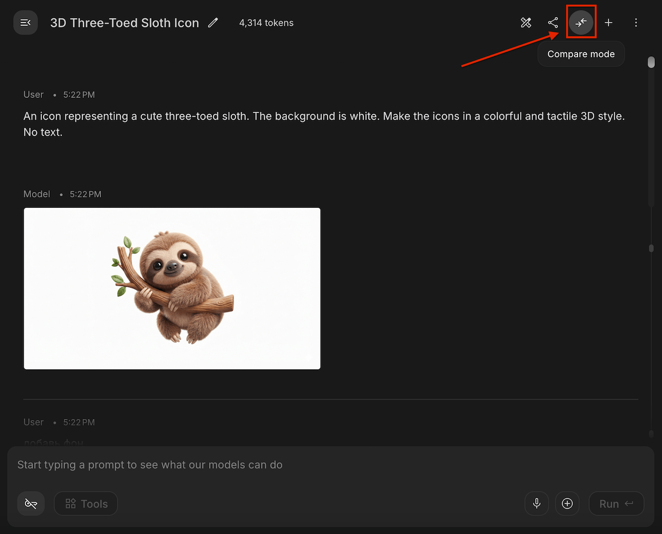Click the Run button
Screen dimensions: 662x534
tap(616, 504)
